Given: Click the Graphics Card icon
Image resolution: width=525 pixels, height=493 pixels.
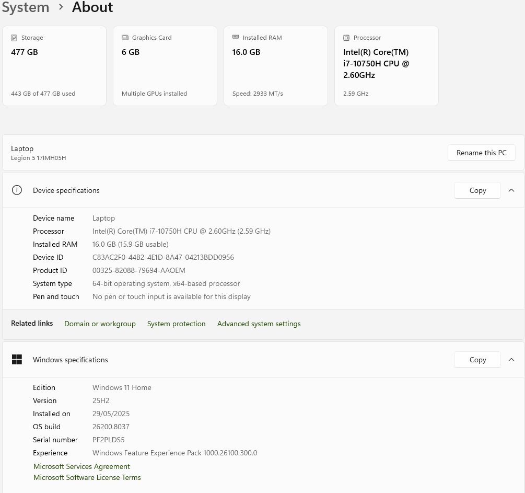Looking at the screenshot, I should tap(125, 38).
